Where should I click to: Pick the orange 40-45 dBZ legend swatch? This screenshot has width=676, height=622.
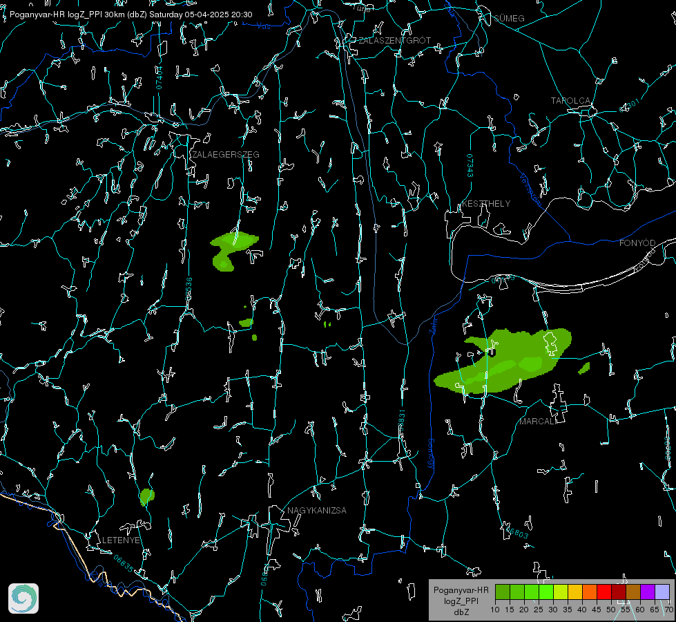tap(590, 592)
